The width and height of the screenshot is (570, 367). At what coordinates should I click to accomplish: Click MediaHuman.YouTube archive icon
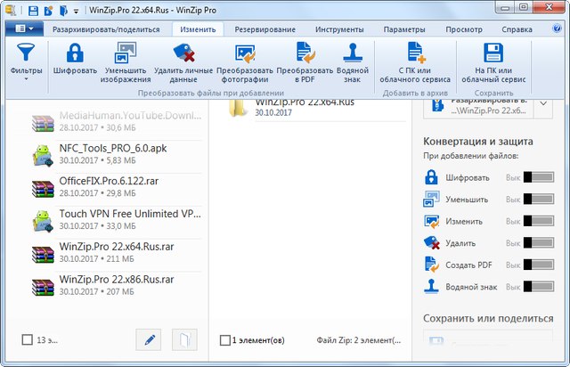[x=43, y=123]
